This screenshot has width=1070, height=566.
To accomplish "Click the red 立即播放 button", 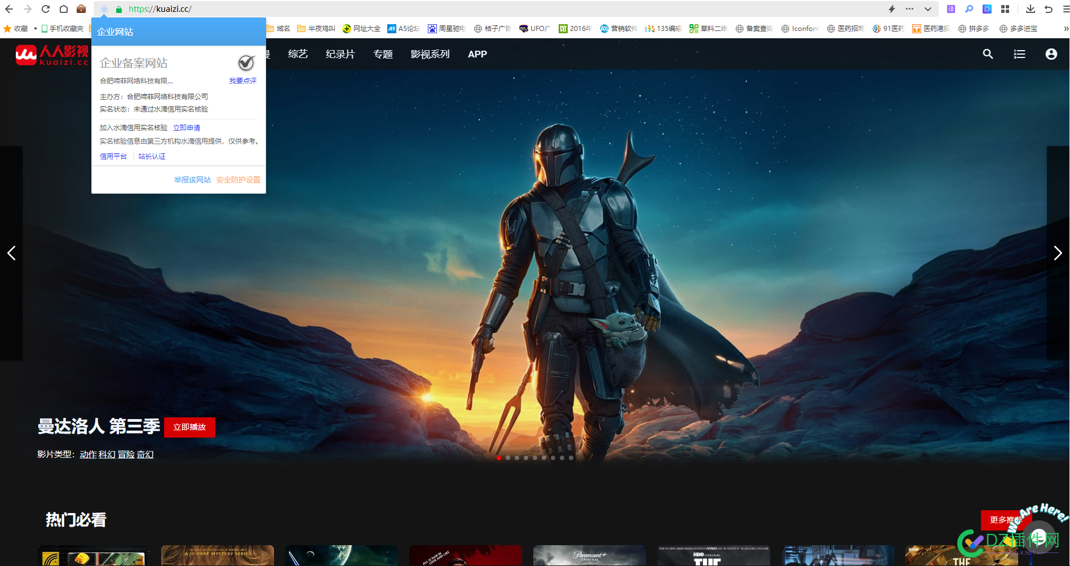I will pos(189,427).
